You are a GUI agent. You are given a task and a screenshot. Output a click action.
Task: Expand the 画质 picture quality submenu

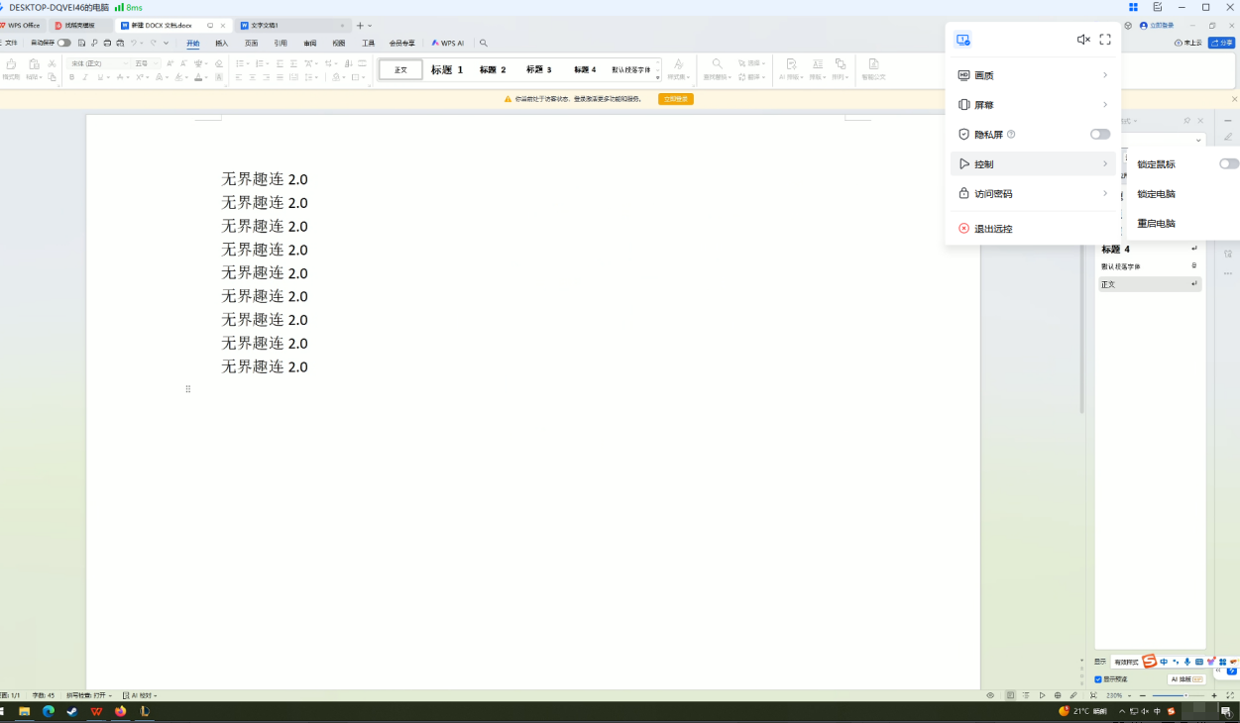1033,75
